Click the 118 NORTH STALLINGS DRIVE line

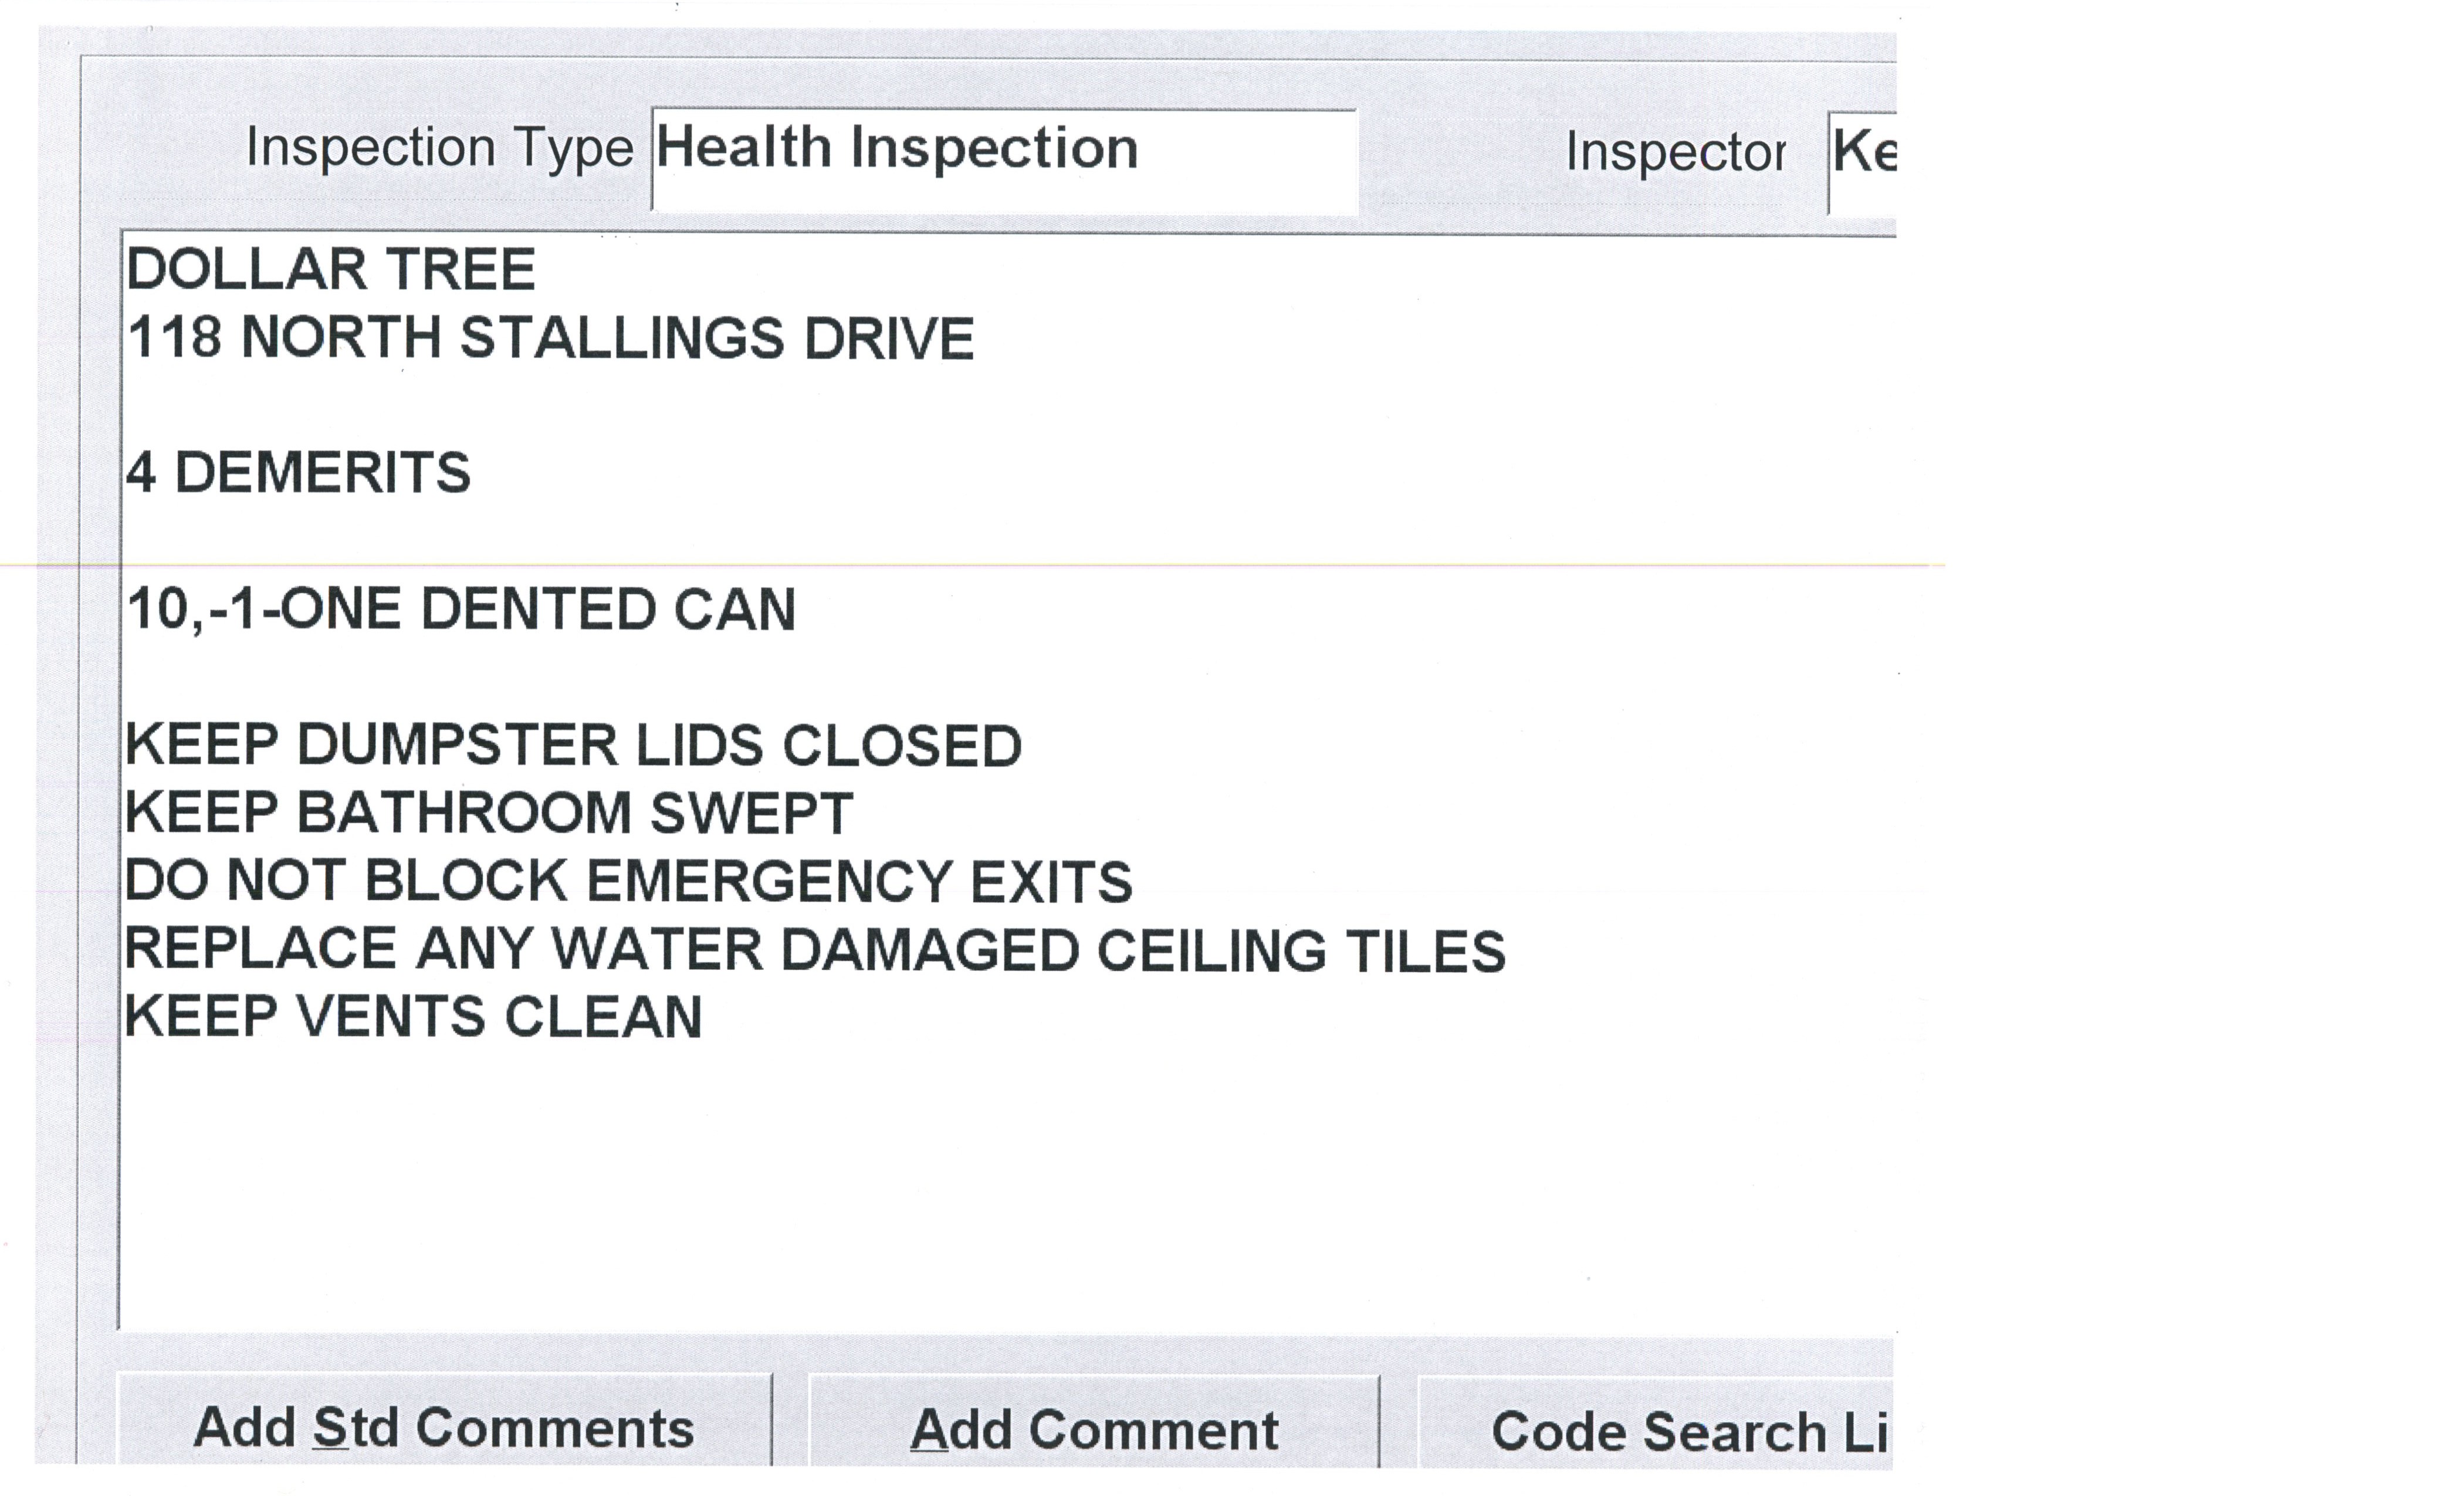click(x=550, y=338)
